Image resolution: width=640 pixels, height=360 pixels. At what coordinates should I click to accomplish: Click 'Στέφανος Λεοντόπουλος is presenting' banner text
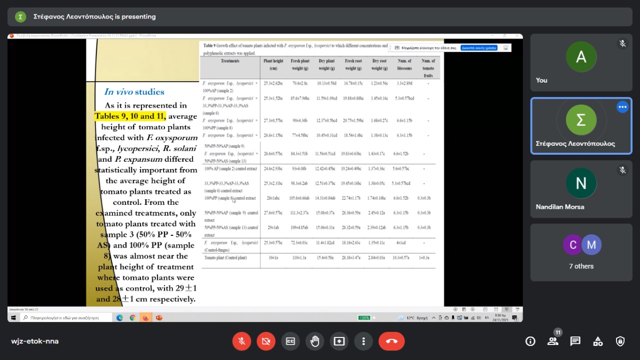pos(94,17)
